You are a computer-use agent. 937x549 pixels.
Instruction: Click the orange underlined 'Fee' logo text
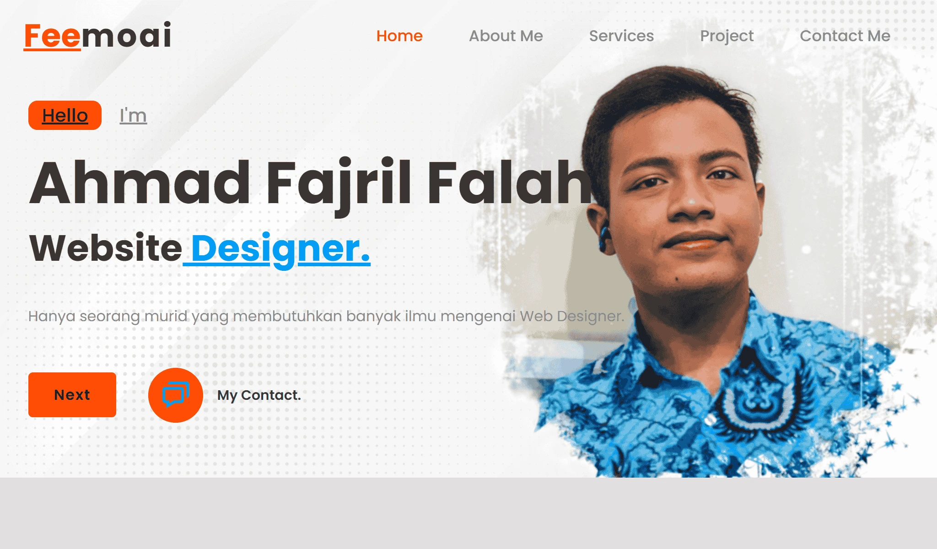pos(53,36)
